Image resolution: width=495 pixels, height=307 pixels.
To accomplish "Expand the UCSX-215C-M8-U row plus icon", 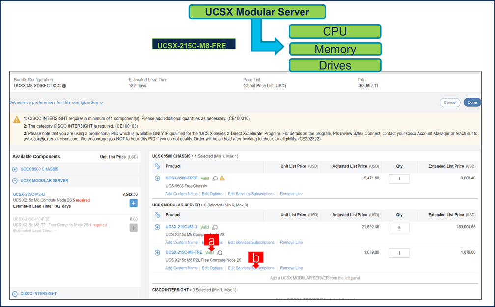I will click(157, 227).
